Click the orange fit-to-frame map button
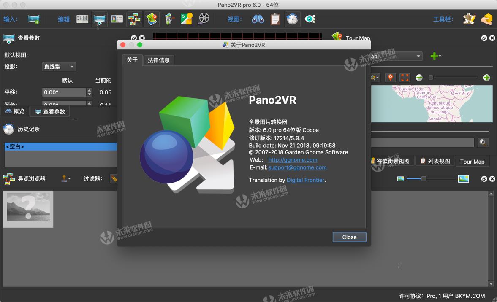This screenshot has height=302, width=497. pos(405,78)
